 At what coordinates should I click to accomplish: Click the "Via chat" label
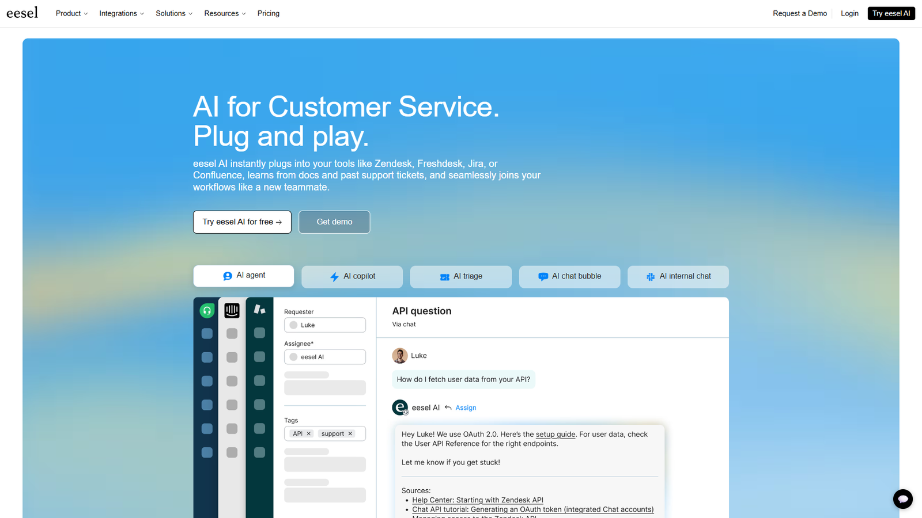404,325
